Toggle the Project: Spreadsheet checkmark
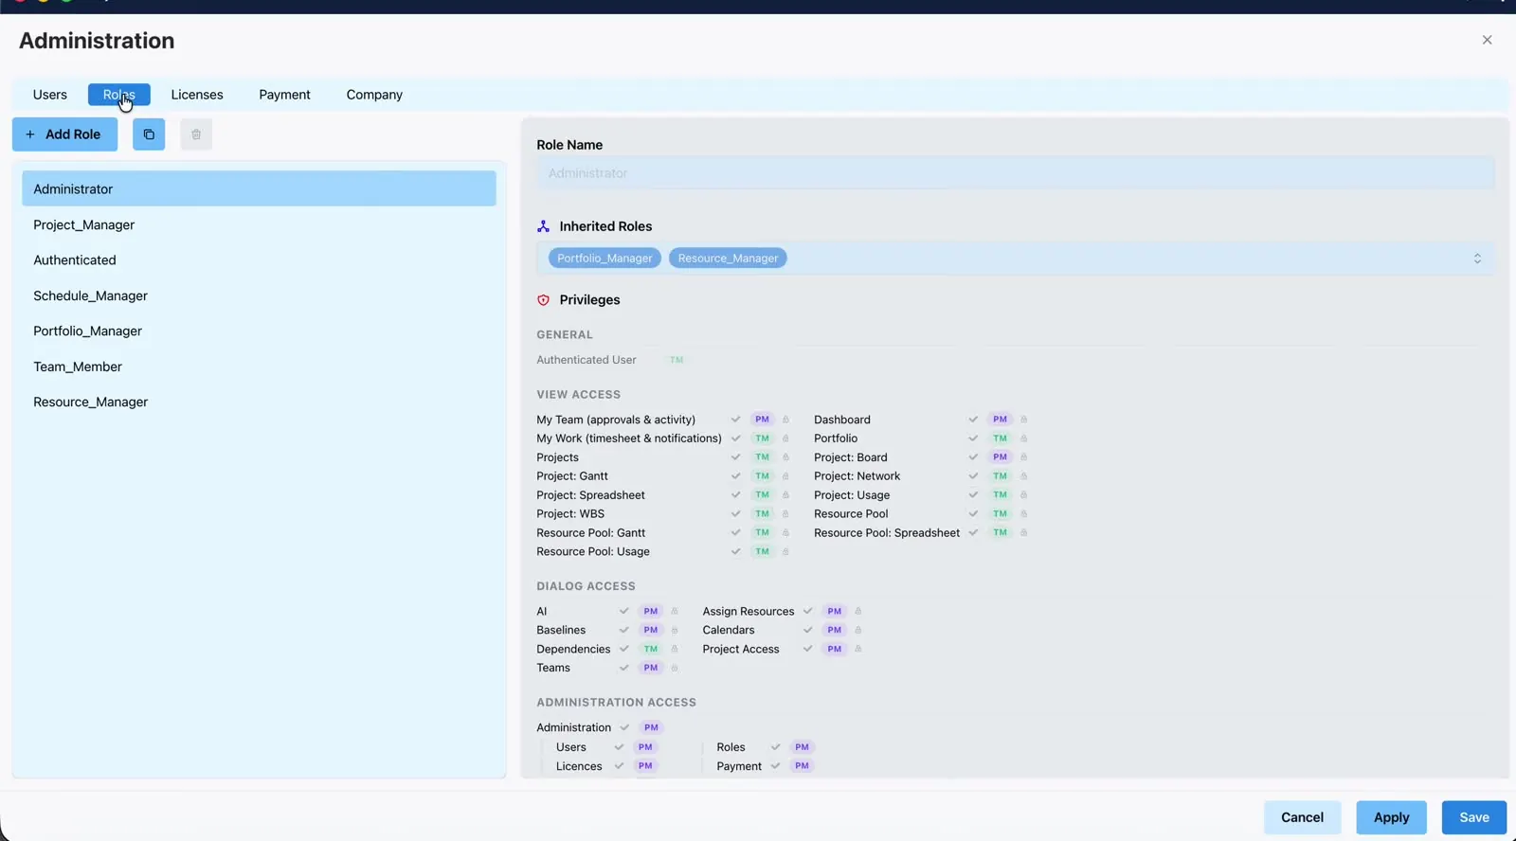This screenshot has width=1516, height=841. pyautogui.click(x=735, y=495)
